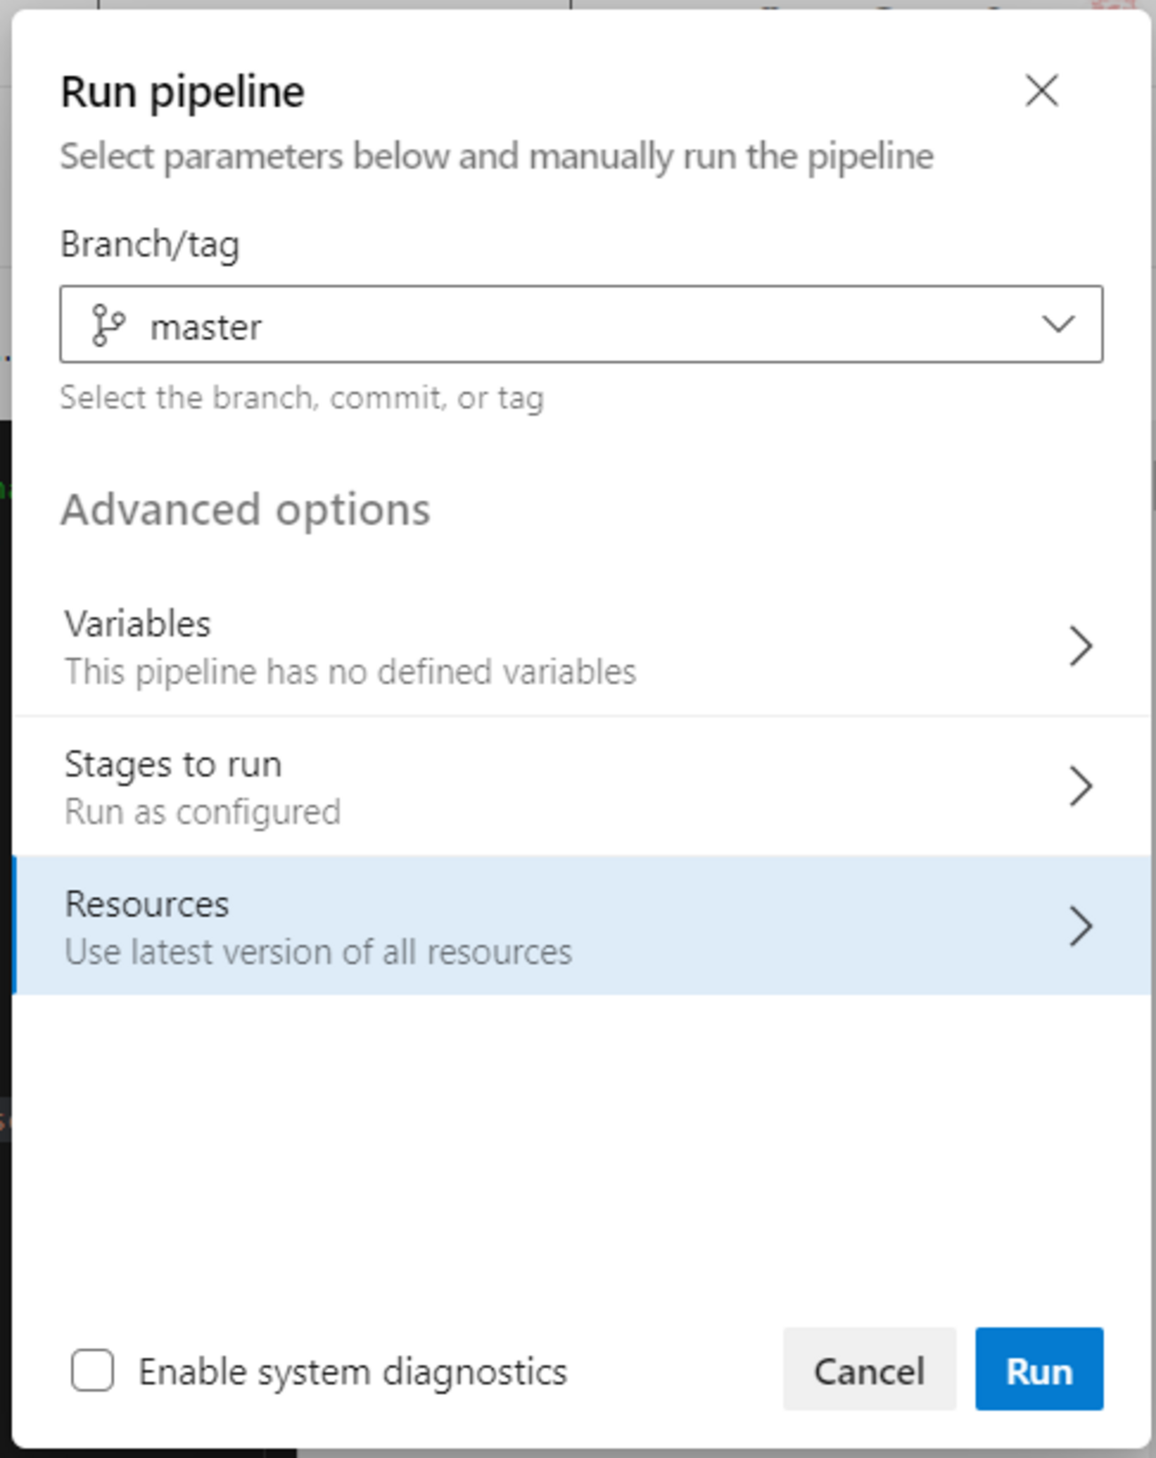Expand the Branch/tag dropdown chevron

point(1058,324)
